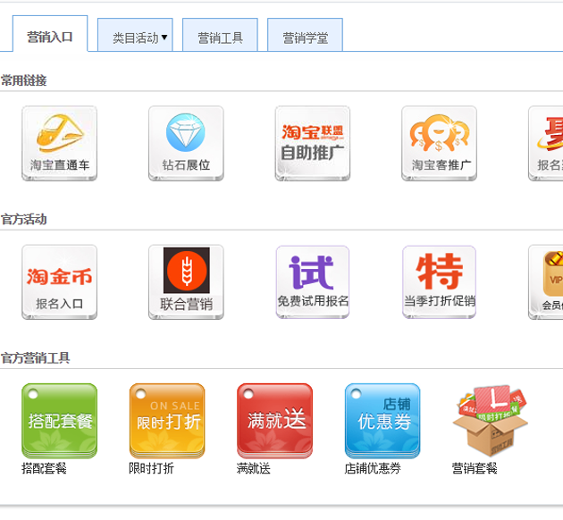Open the red 满就送 tool tag
Image resolution: width=563 pixels, height=520 pixels.
click(x=274, y=420)
